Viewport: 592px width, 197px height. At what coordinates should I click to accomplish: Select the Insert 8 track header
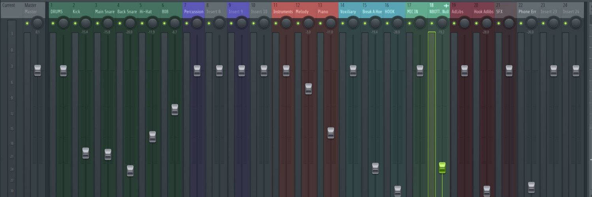216,9
